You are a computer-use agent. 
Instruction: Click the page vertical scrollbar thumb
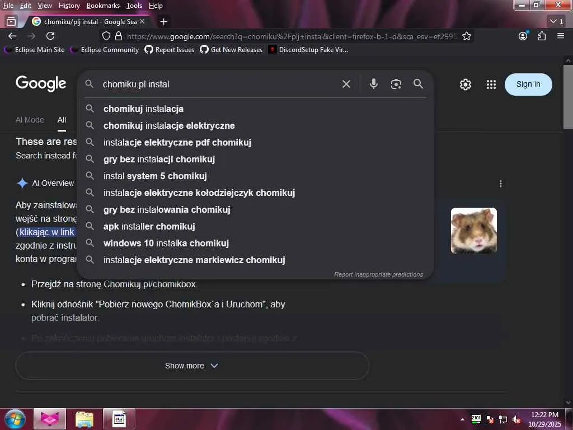click(x=568, y=97)
